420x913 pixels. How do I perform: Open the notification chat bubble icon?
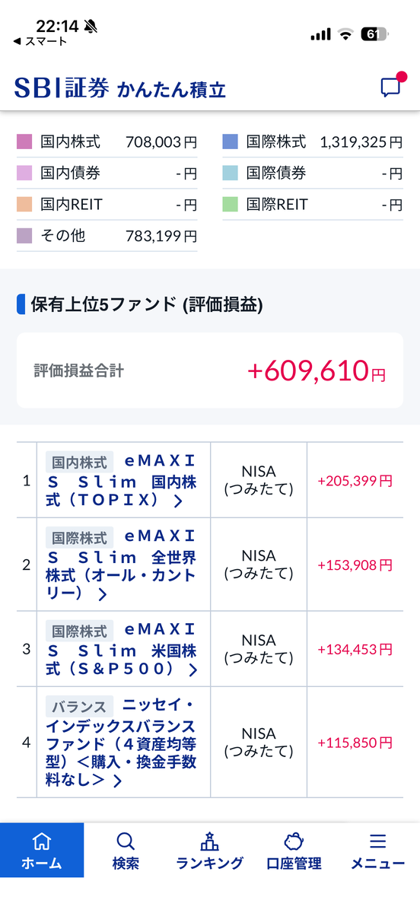click(391, 87)
